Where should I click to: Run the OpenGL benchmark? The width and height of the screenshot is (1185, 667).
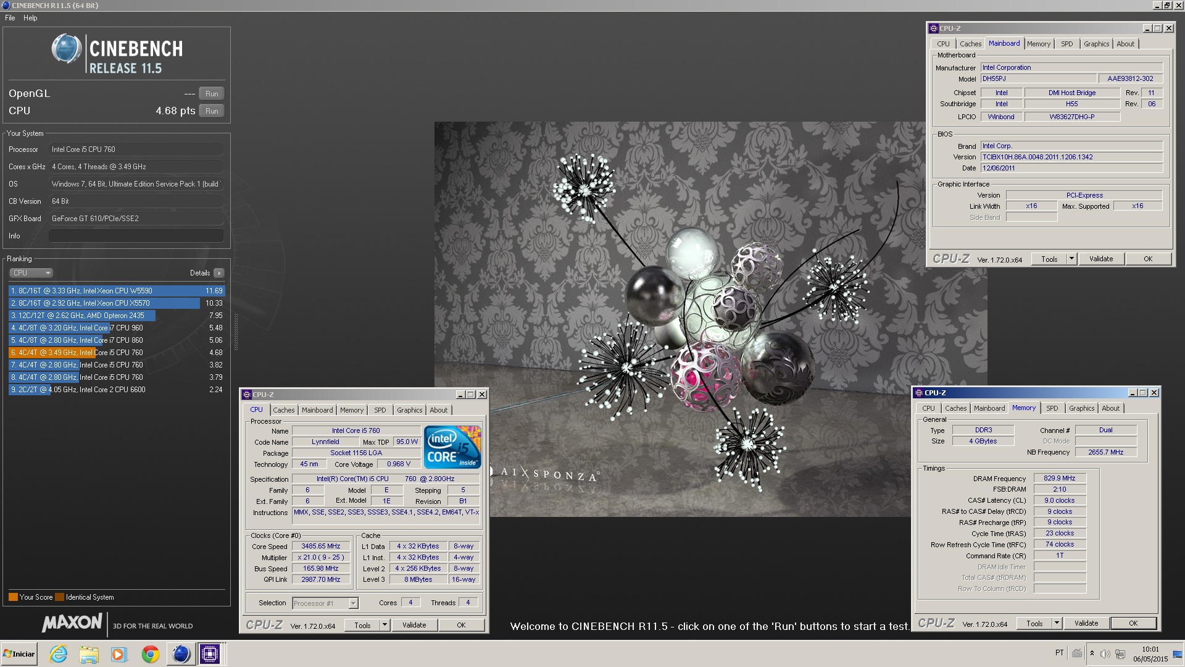(212, 94)
